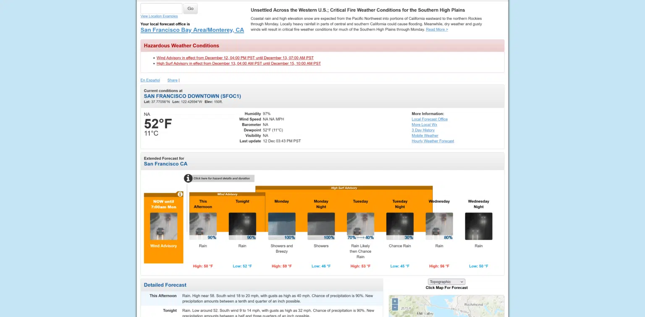
Task: Click the hazard details info icon
Action: click(188, 178)
